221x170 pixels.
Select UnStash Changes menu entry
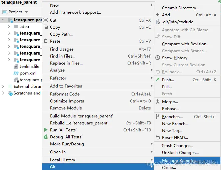pos(187,153)
